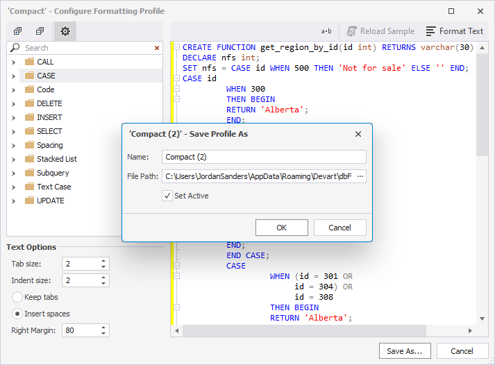
Task: Expand the CASE node chevron
Action: click(13, 76)
